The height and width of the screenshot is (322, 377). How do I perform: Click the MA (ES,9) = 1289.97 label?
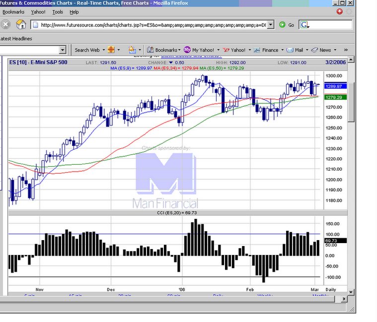tap(131, 68)
